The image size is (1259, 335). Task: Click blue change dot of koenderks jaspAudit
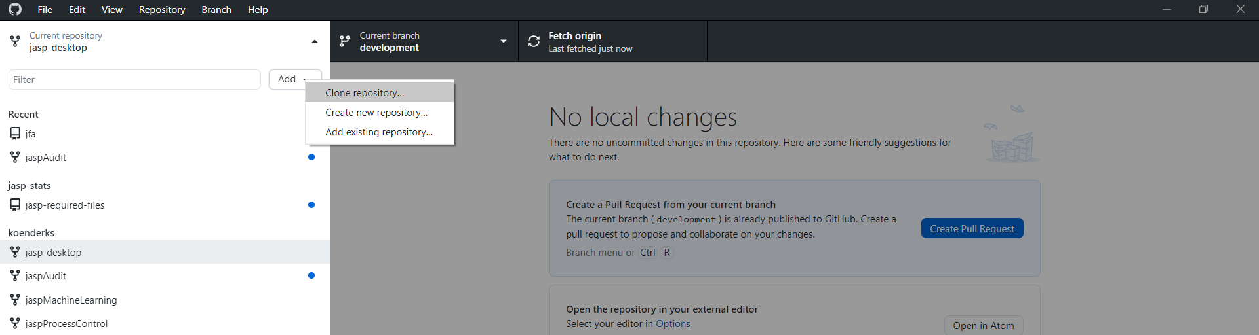[311, 275]
